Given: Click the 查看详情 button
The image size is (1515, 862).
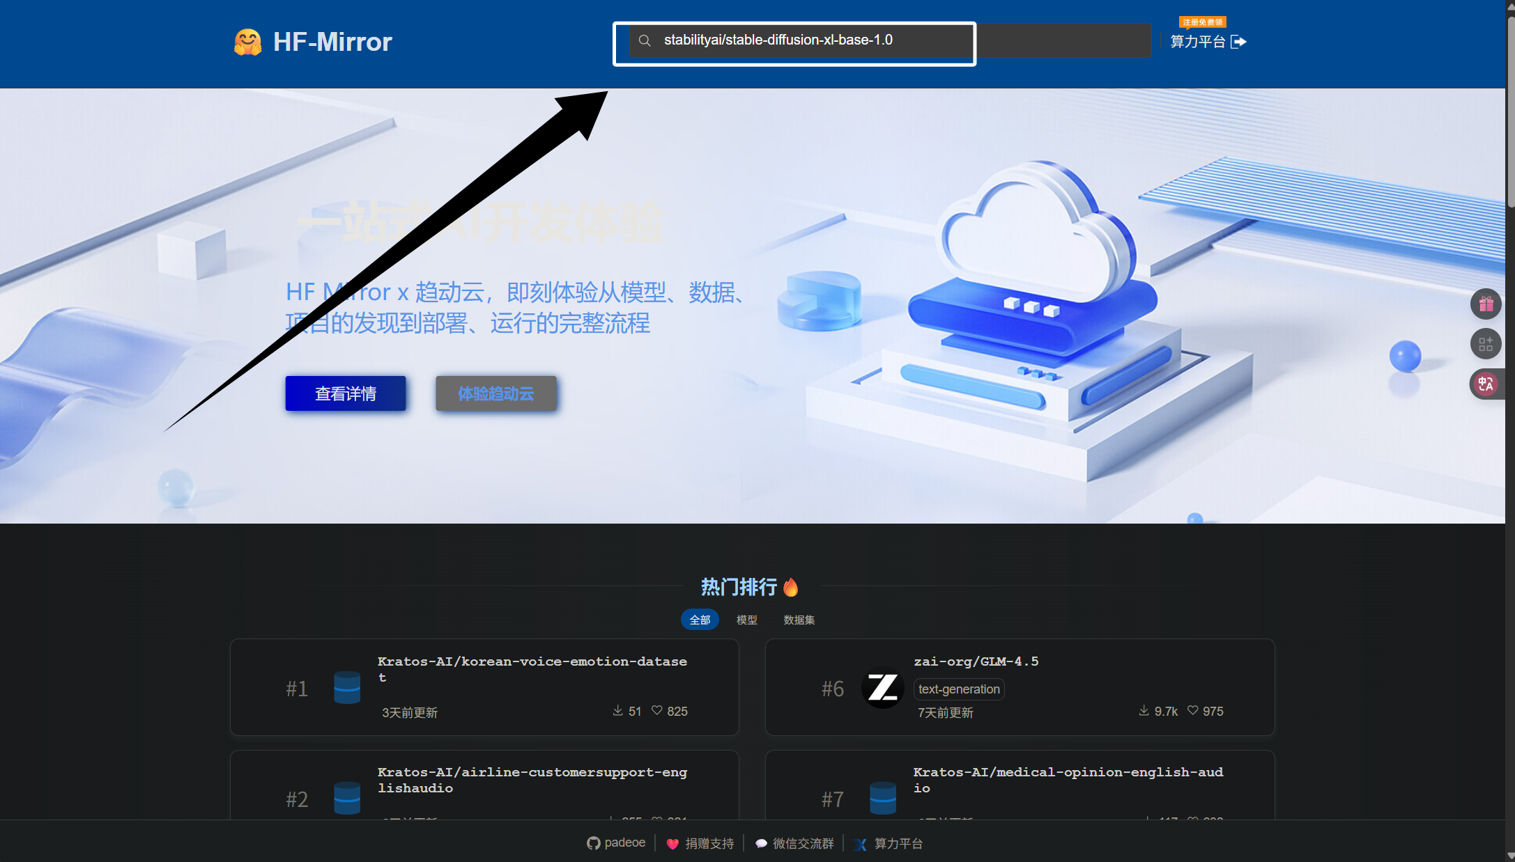Looking at the screenshot, I should click(346, 393).
